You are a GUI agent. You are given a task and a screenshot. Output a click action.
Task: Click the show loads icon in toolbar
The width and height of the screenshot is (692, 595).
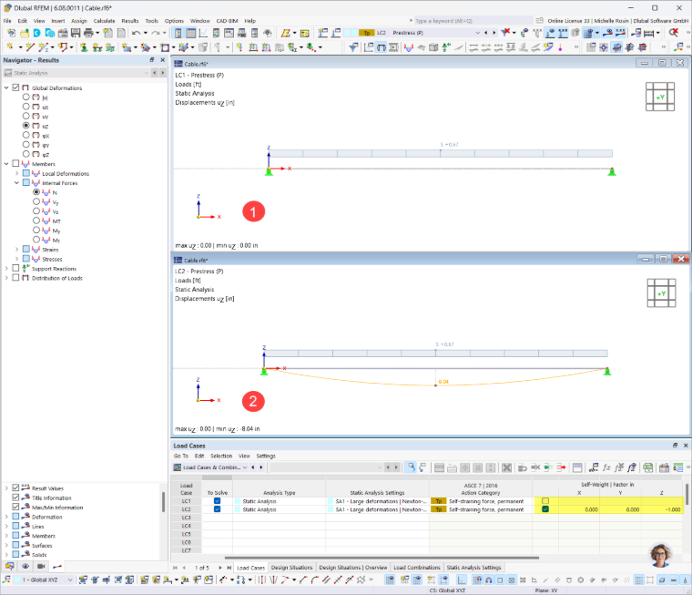550,32
